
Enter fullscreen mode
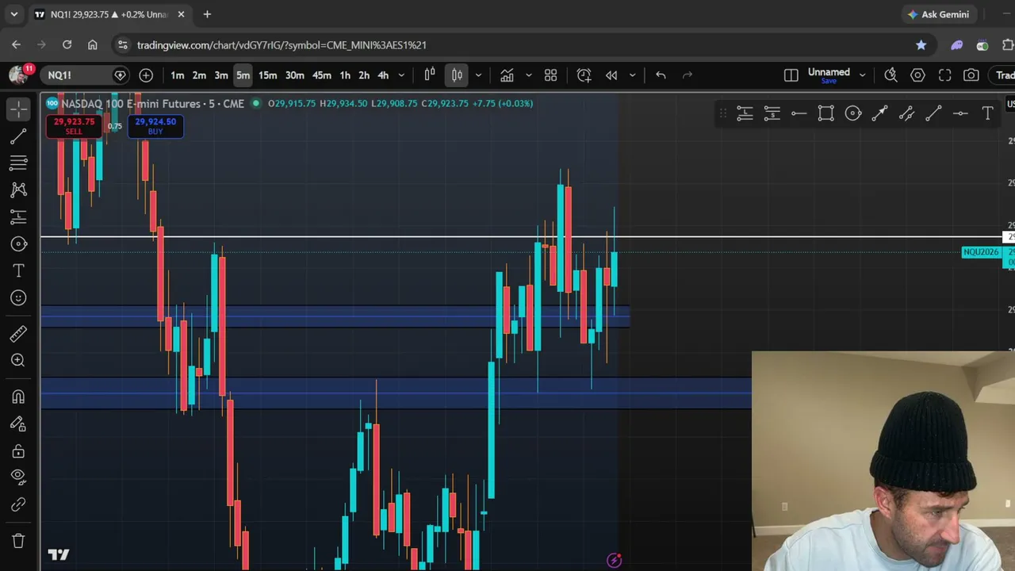point(944,75)
